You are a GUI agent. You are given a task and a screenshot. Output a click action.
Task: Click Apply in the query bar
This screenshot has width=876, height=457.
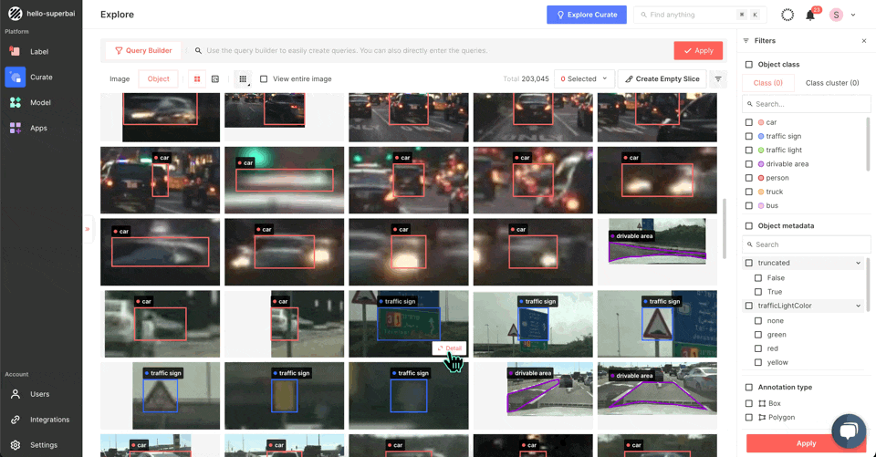[x=698, y=50]
